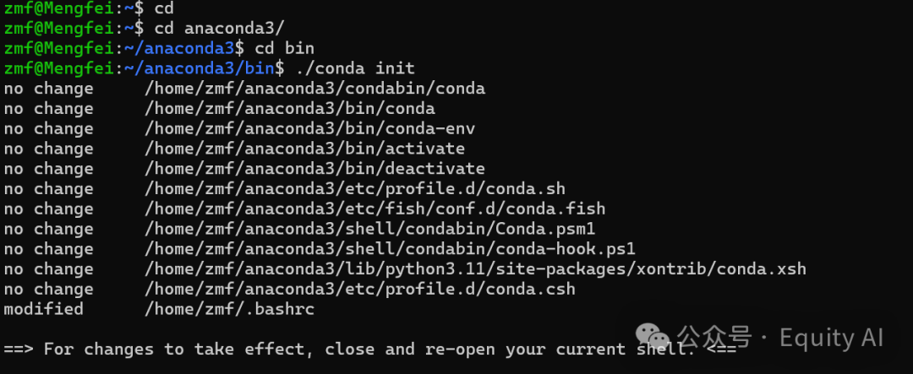This screenshot has height=374, width=913.
Task: Click the conda.fish file path
Action: click(374, 209)
